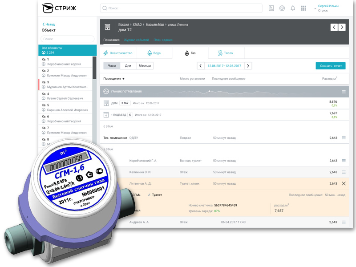Click Калинина О. И. subscriber name
Image resolution: width=356 pixels, height=267 pixels.
pos(140,172)
